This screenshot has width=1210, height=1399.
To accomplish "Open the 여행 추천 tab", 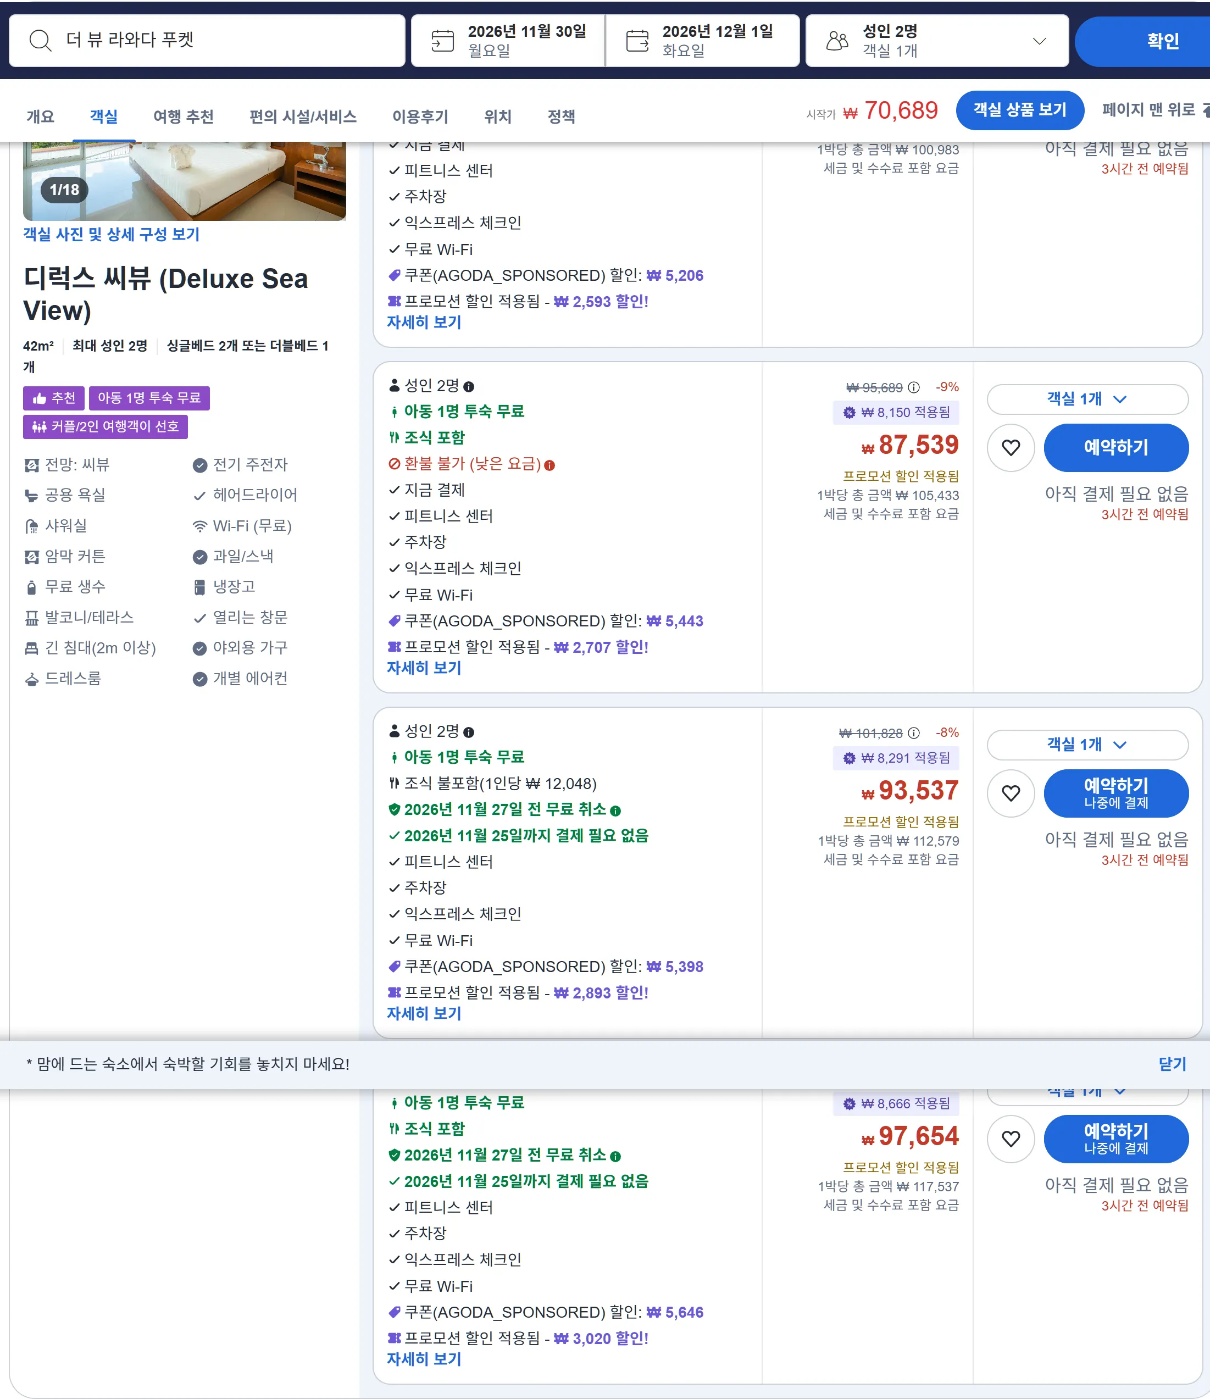I will (184, 117).
